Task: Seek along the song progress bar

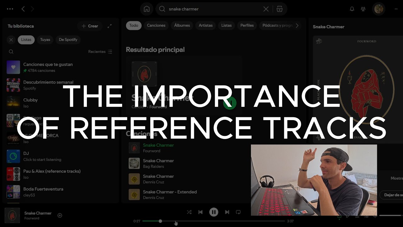Action: click(213, 221)
